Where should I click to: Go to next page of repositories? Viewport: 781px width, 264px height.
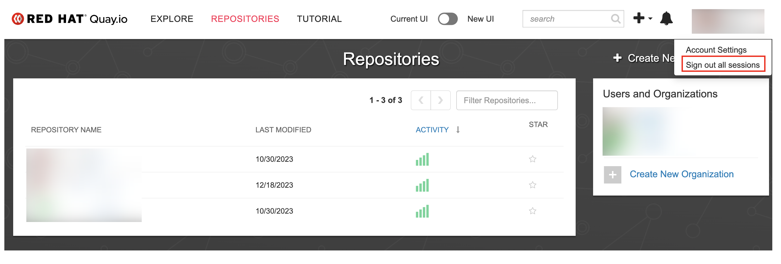pyautogui.click(x=440, y=100)
